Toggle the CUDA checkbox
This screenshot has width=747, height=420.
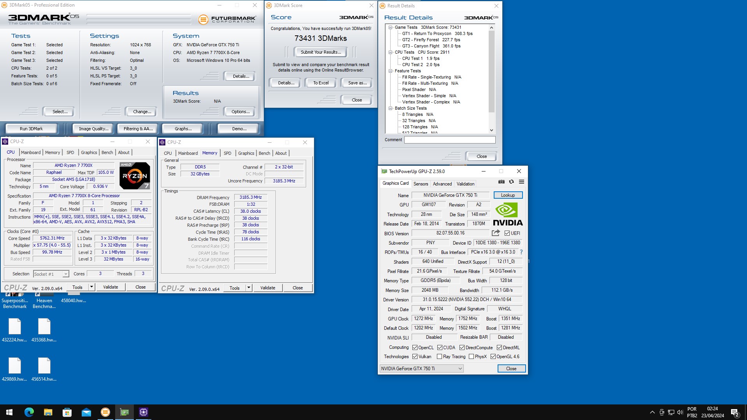click(440, 348)
